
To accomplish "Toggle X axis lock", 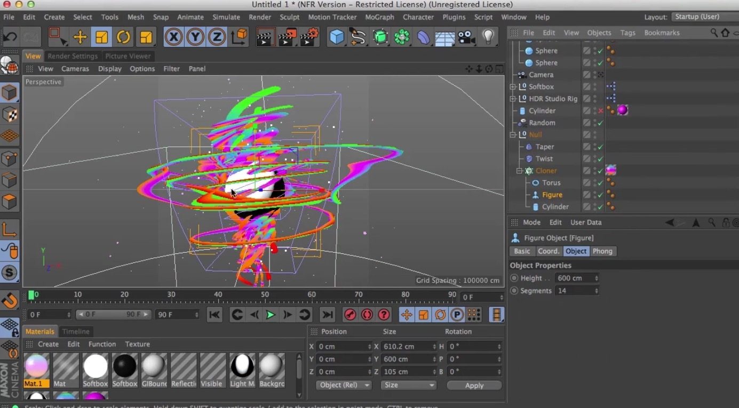I will click(173, 37).
